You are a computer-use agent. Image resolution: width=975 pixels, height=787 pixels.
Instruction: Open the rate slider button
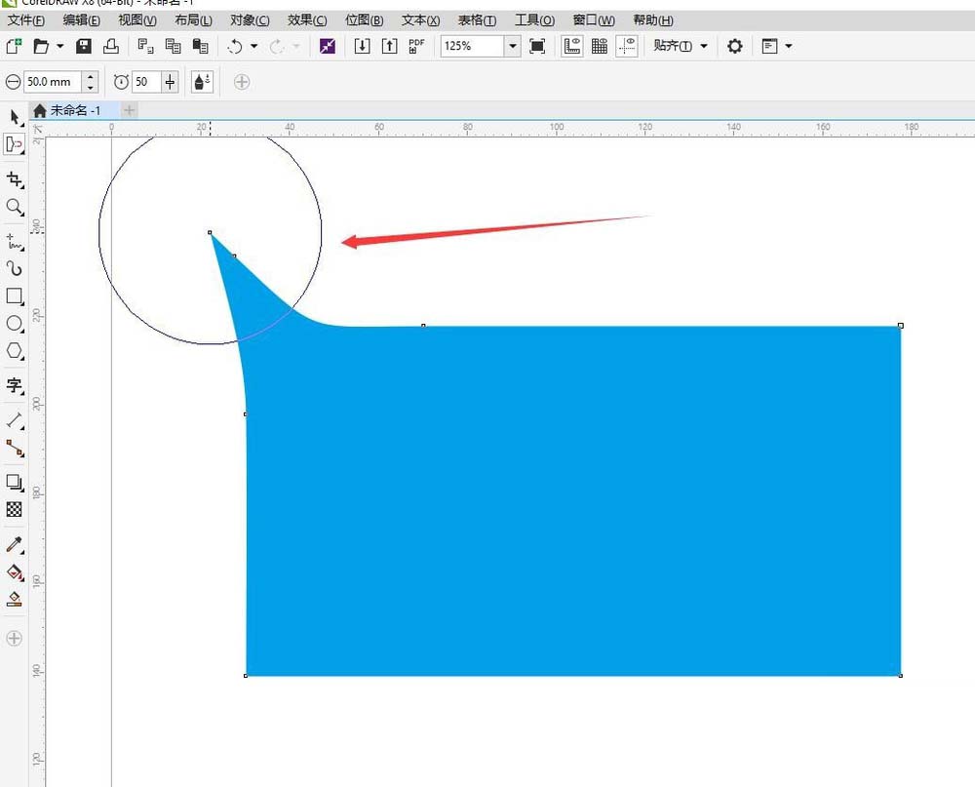click(170, 82)
